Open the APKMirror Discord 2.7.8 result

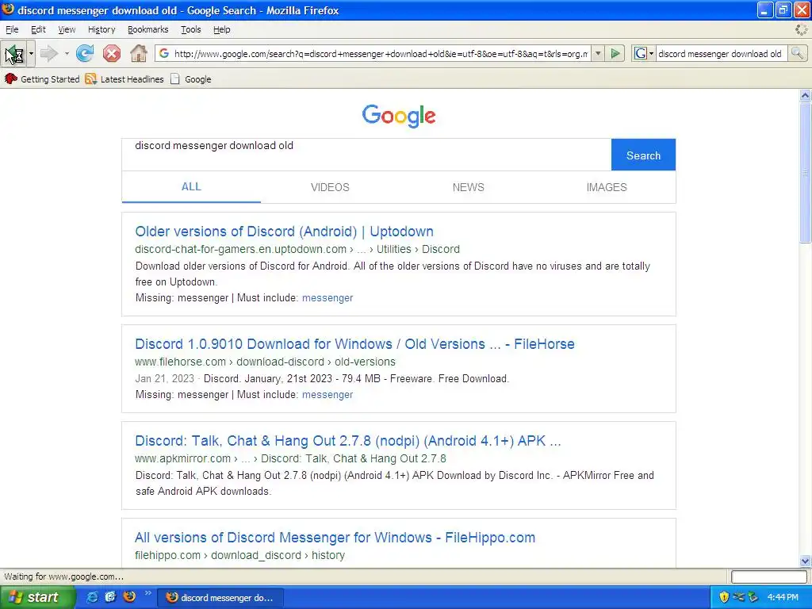click(348, 441)
